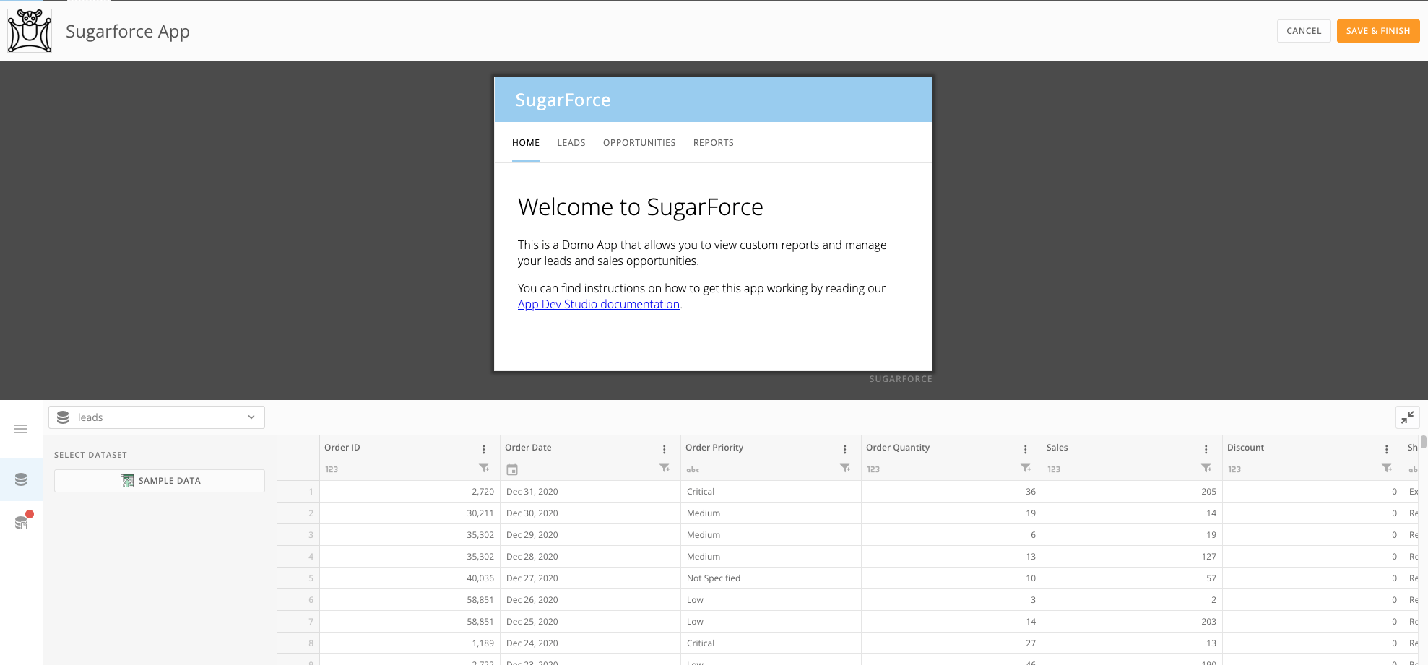
Task: Click the Welcome to SugarForce heading
Action: [641, 207]
